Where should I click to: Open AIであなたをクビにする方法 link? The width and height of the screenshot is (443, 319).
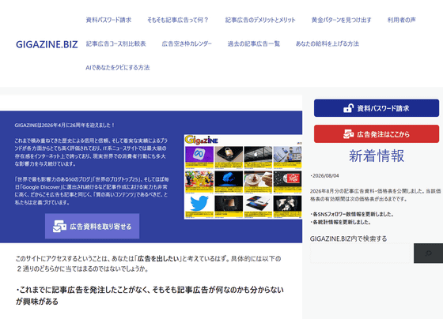pyautogui.click(x=118, y=67)
